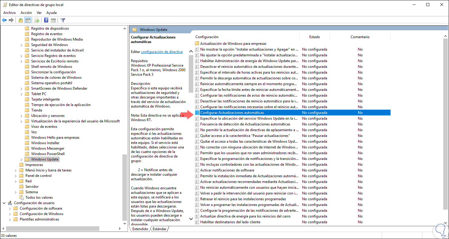Click the gray Forward arrow in the toolbar
Screen dimensions: 449x239
coord(11,20)
